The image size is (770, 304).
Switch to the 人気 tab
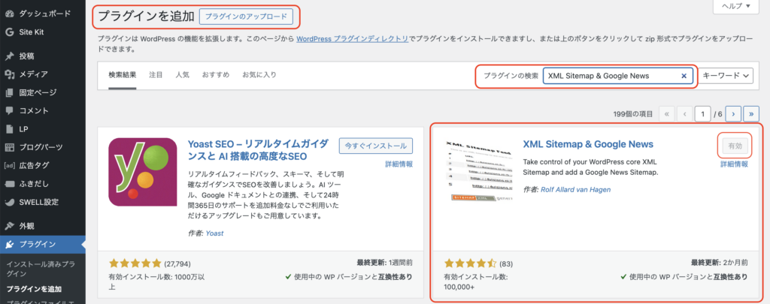pos(183,75)
